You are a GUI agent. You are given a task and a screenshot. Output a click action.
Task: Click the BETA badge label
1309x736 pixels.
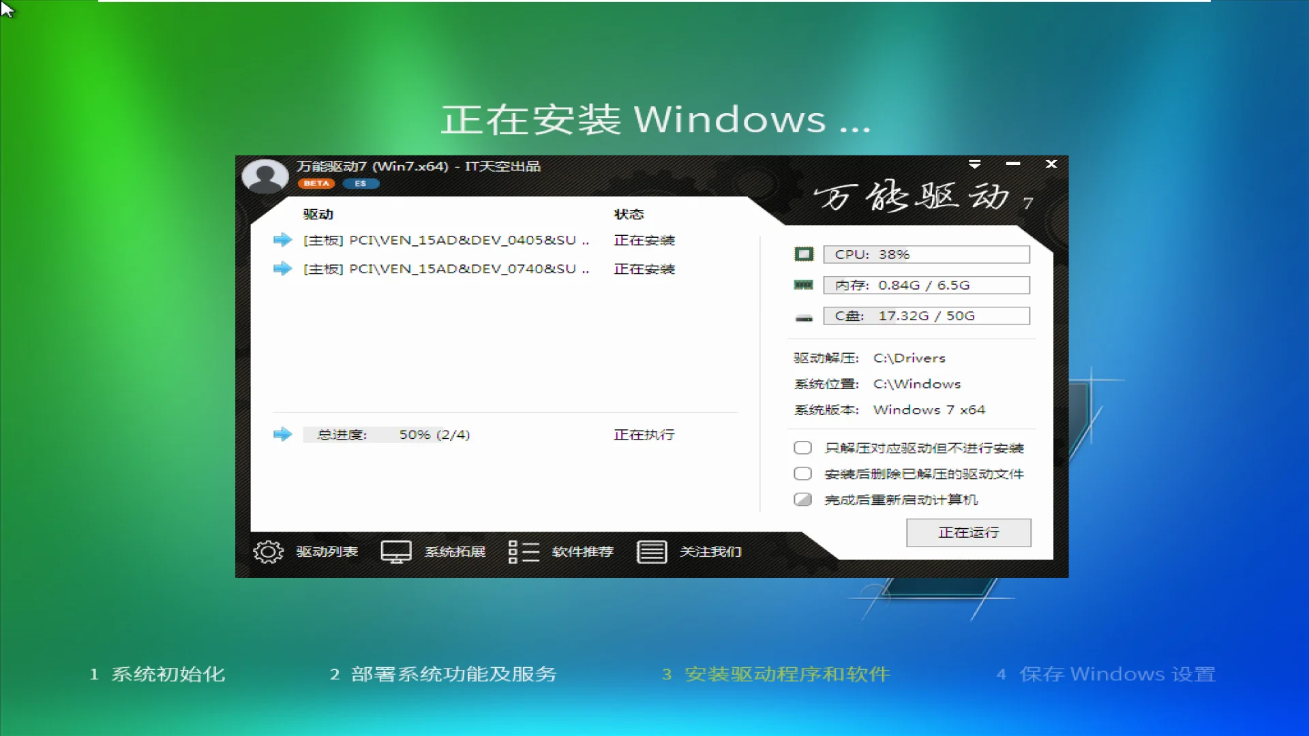click(316, 183)
